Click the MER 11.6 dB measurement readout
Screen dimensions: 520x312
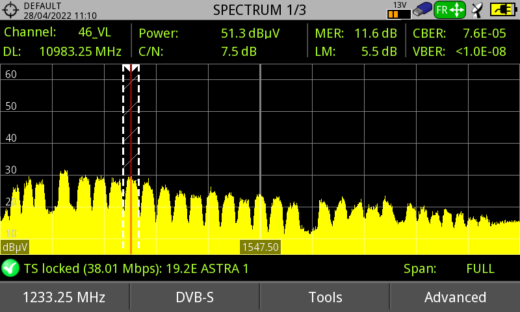click(356, 33)
